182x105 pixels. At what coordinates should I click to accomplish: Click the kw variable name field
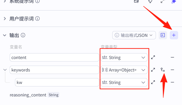(57, 82)
